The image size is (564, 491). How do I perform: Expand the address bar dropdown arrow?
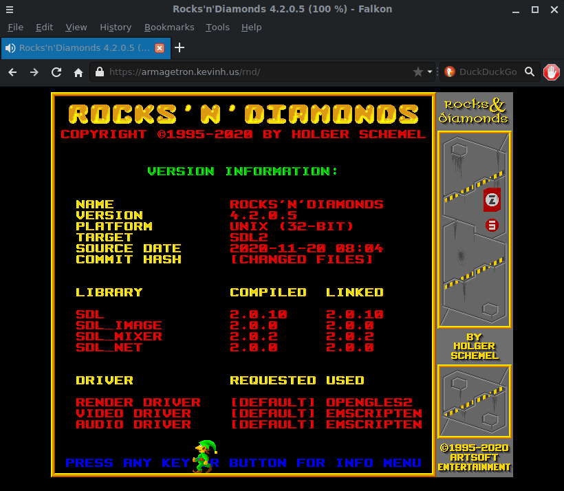pos(429,72)
